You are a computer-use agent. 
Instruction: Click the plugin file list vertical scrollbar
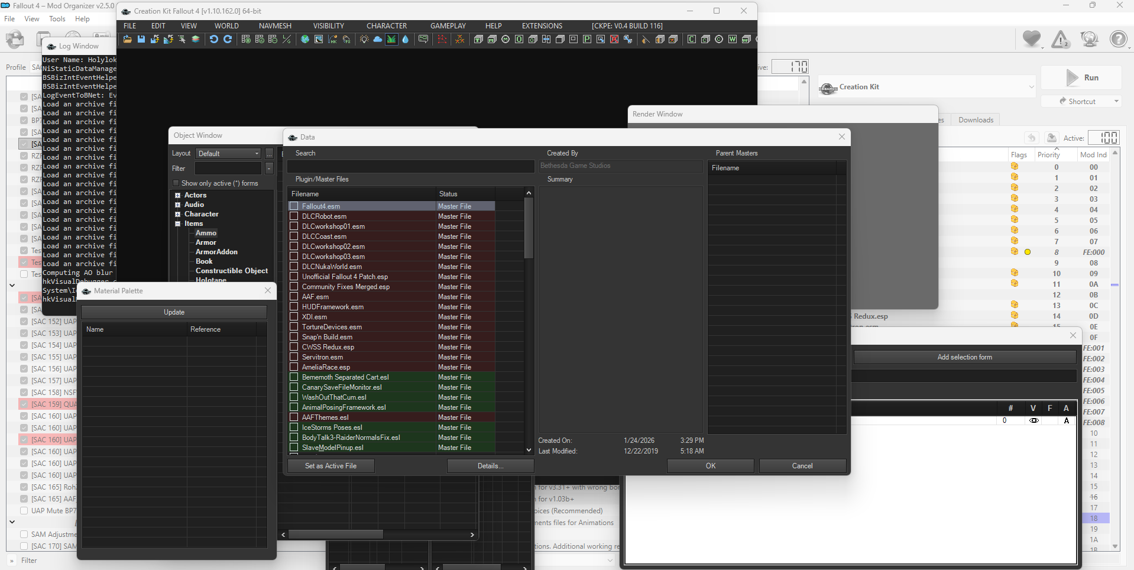coord(529,228)
